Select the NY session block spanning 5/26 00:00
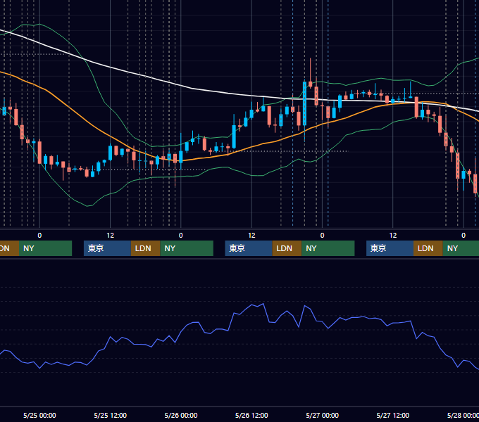479x422 pixels. pos(187,248)
